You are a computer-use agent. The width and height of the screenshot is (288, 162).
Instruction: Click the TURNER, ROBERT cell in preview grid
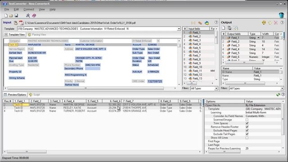[74, 111]
